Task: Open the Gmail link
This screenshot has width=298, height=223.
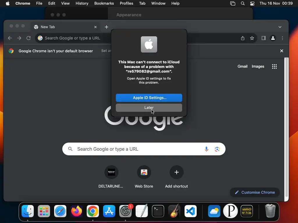Action: point(242,66)
